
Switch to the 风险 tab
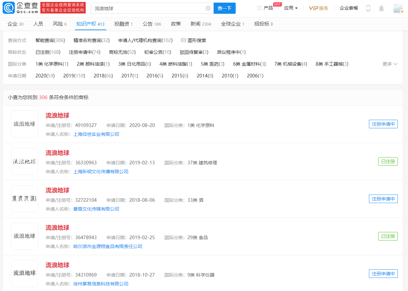coord(60,24)
